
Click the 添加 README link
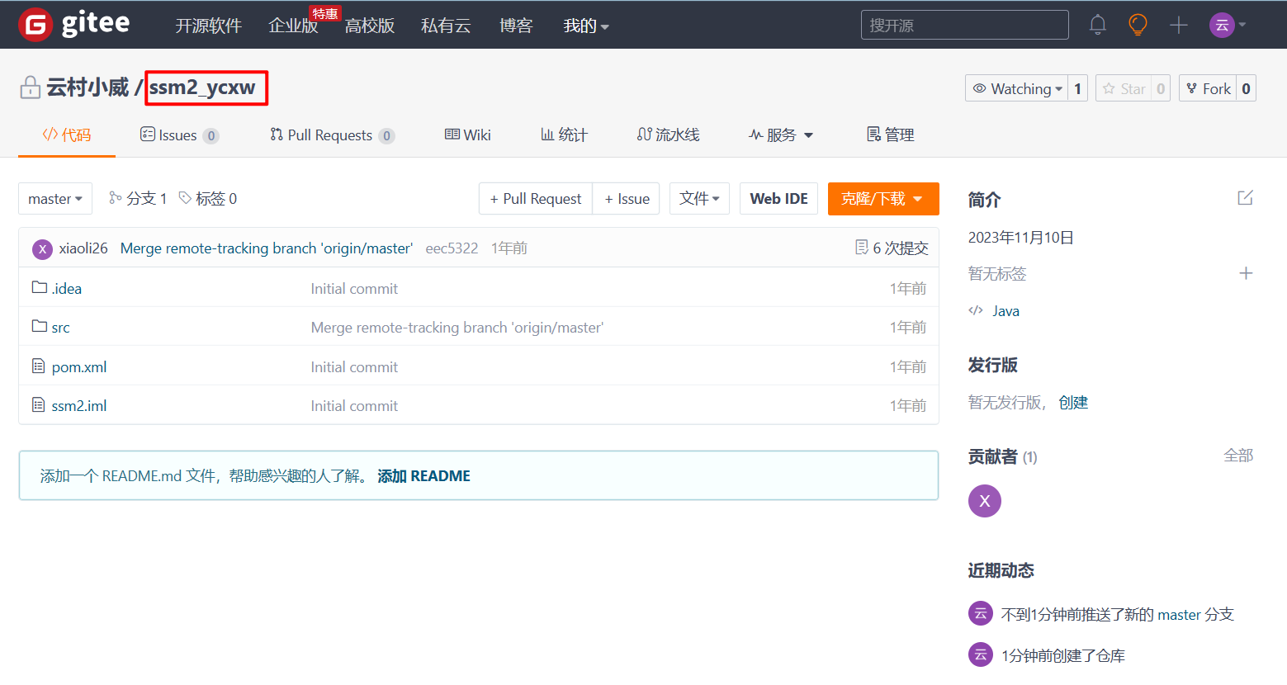423,475
